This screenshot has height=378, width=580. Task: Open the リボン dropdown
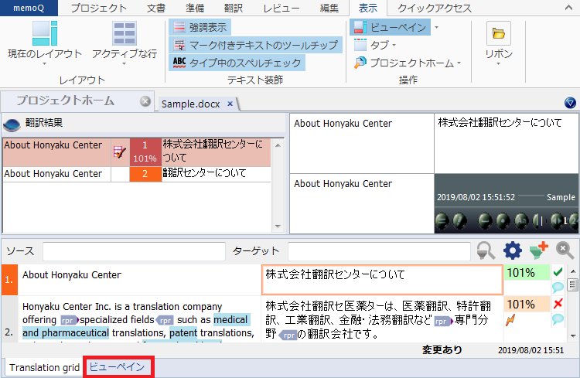[498, 54]
